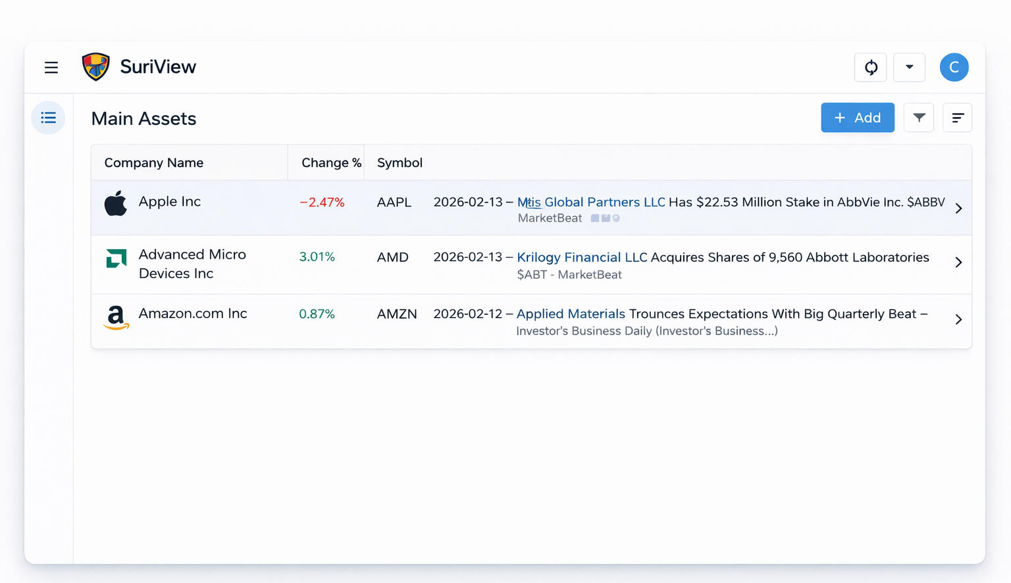Click the SuriView shield logo
Viewport: 1011px width, 583px height.
[95, 67]
